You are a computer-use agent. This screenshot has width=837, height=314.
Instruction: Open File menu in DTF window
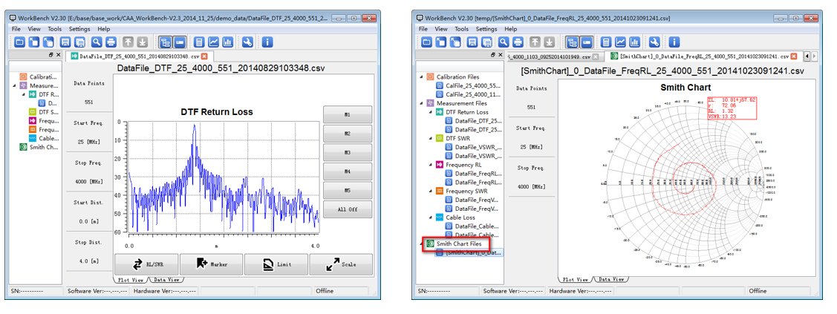(16, 29)
